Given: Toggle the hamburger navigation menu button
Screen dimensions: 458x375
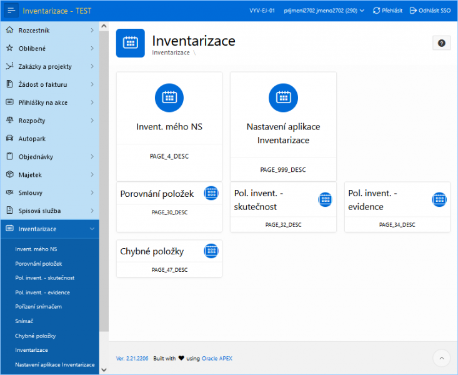Looking at the screenshot, I should point(11,11).
